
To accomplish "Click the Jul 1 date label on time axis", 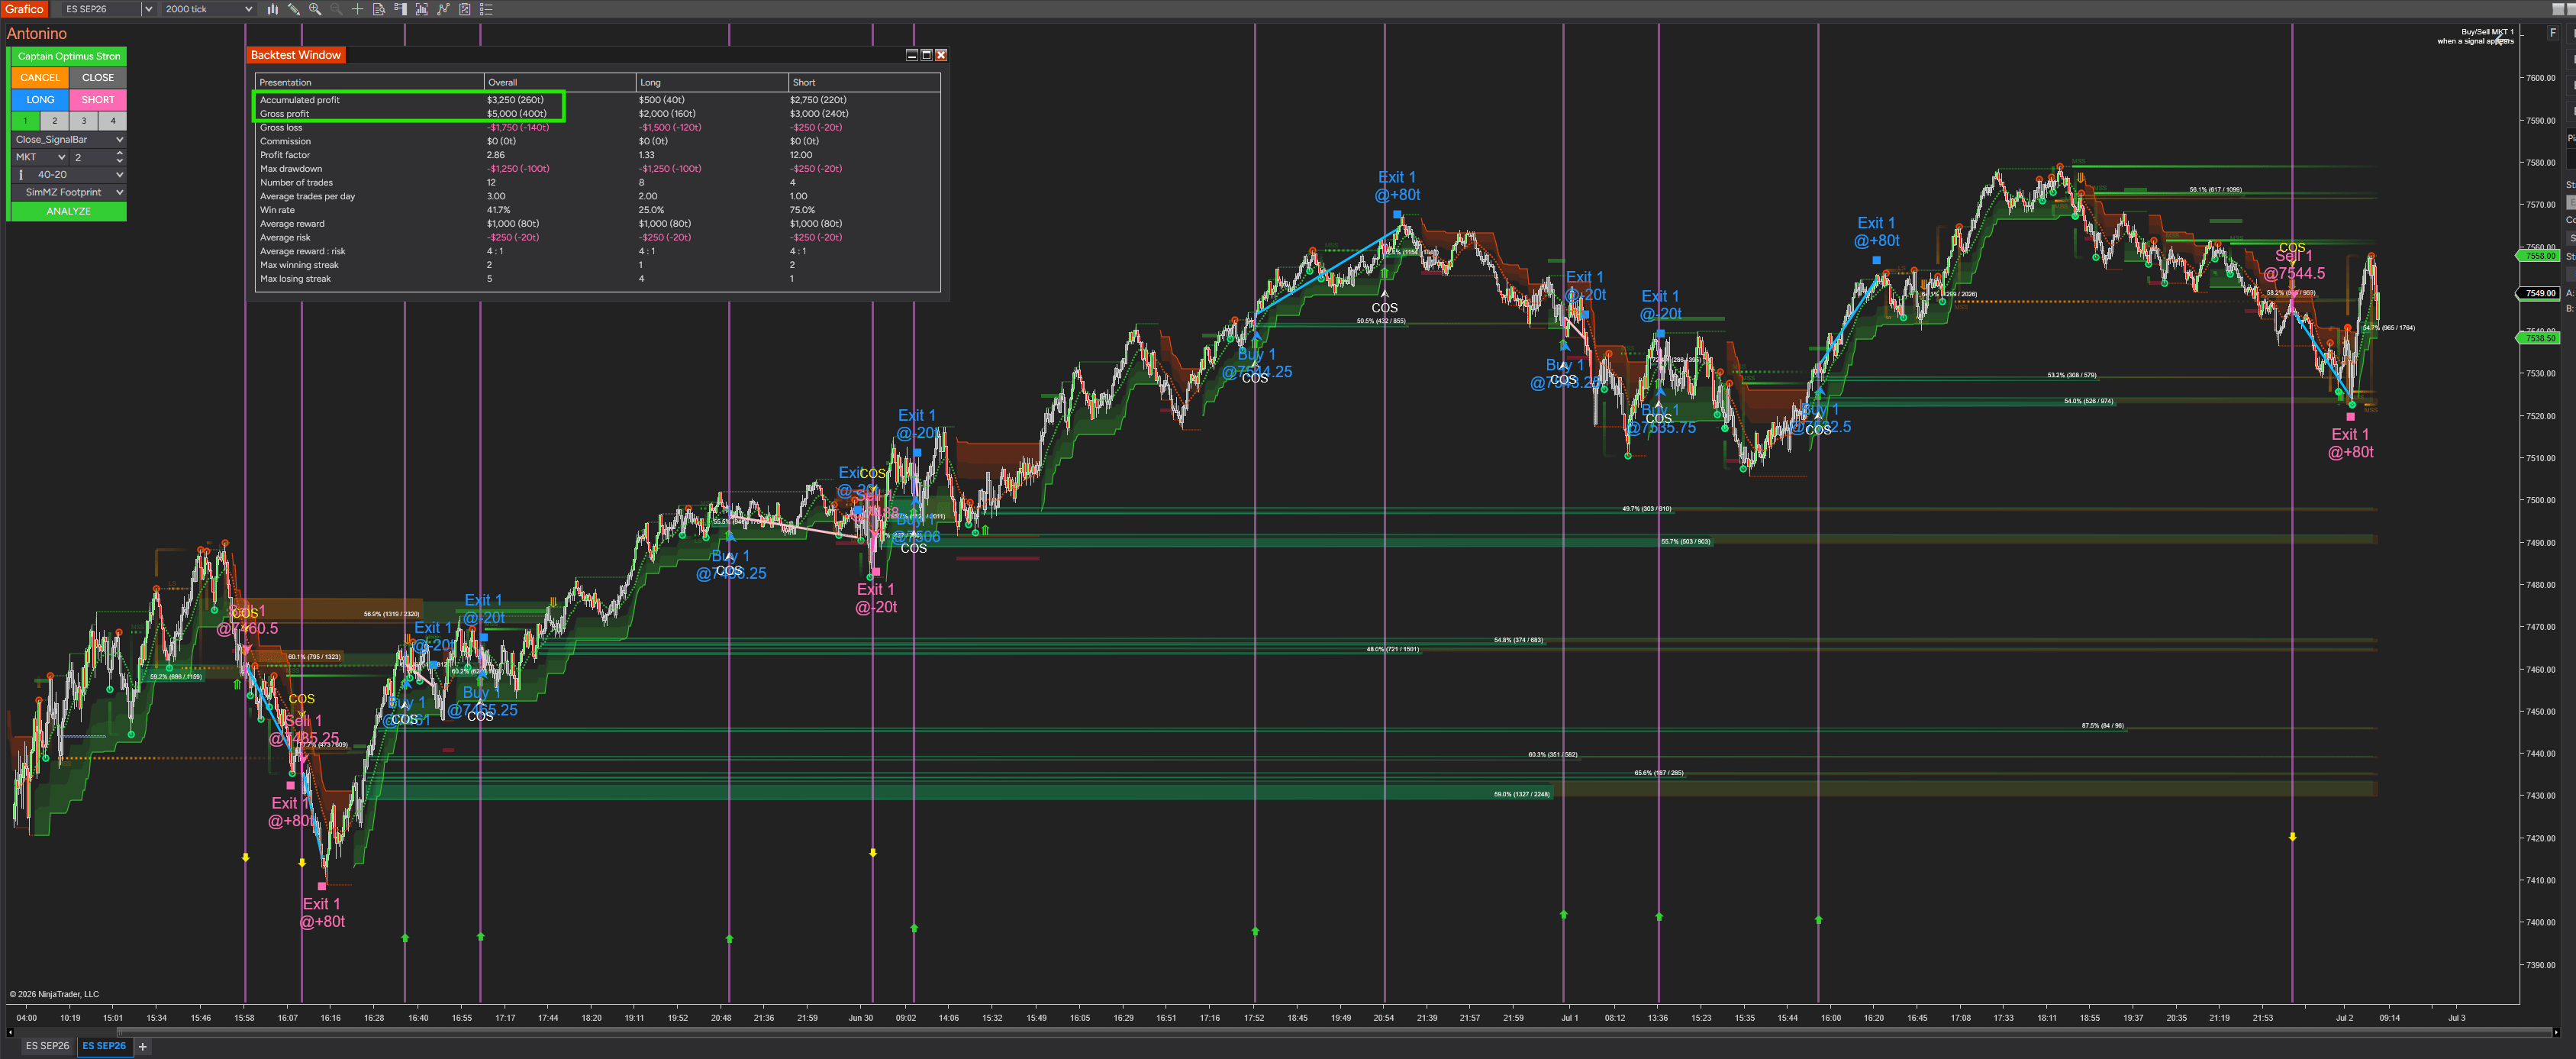I will (x=1569, y=1018).
